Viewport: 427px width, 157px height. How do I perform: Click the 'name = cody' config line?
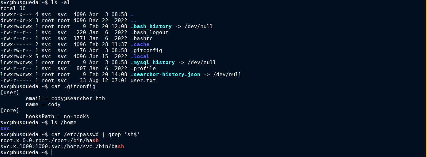(x=43, y=105)
